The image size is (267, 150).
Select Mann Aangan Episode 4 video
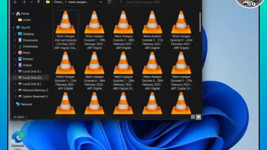(181, 30)
